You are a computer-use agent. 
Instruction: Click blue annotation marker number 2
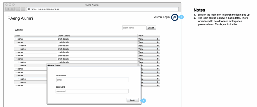(x=143, y=100)
